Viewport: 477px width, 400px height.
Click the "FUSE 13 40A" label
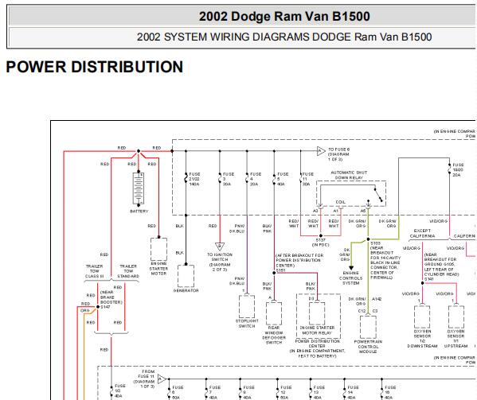click(x=319, y=392)
